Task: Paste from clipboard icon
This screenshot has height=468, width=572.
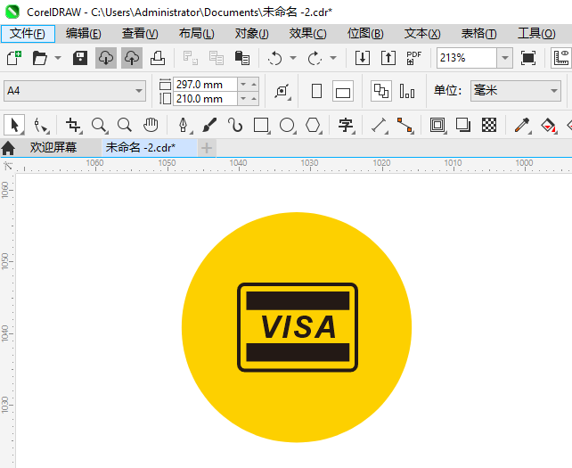Action: point(241,58)
